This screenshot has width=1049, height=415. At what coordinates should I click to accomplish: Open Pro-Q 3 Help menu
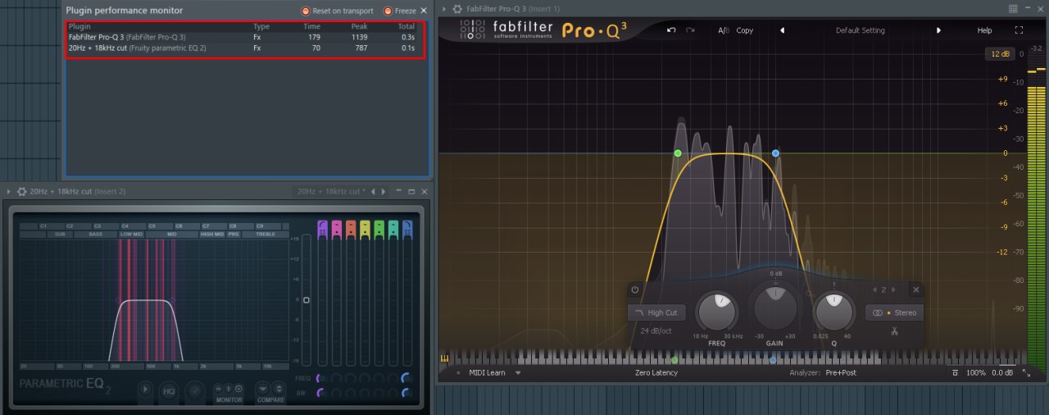click(984, 30)
